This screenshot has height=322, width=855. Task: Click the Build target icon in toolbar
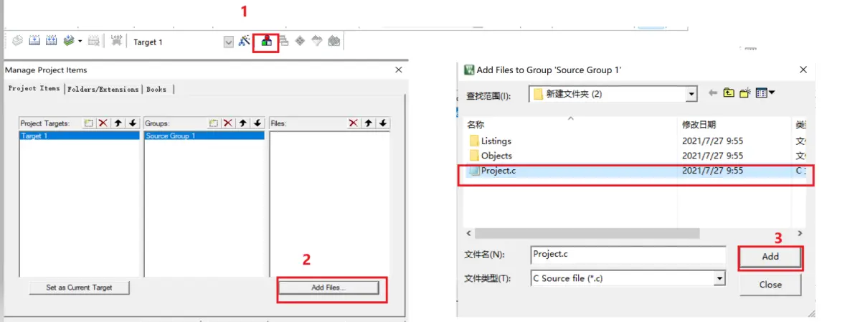tap(34, 41)
